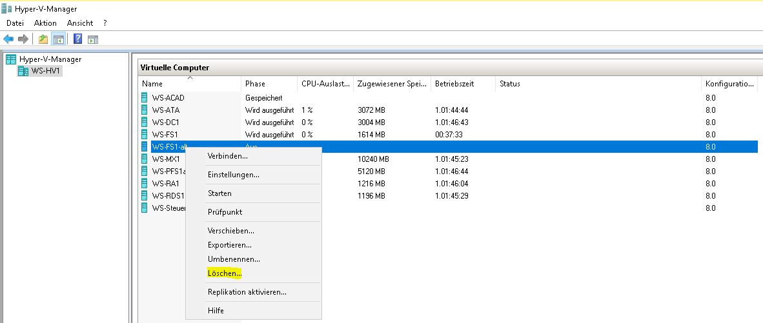Click WS-RDS1 memory value 1196 MB
Screen dimensions: 763x323
tap(371, 195)
